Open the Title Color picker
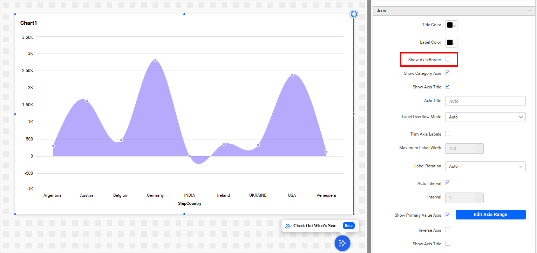 [x=451, y=25]
